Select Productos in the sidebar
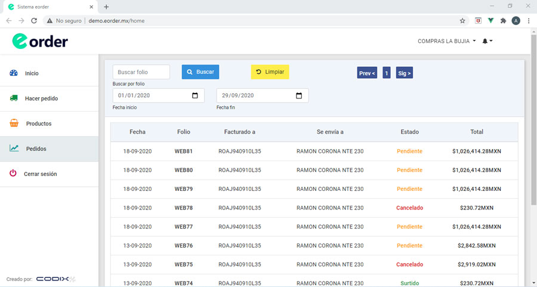537x287 pixels. coord(38,124)
